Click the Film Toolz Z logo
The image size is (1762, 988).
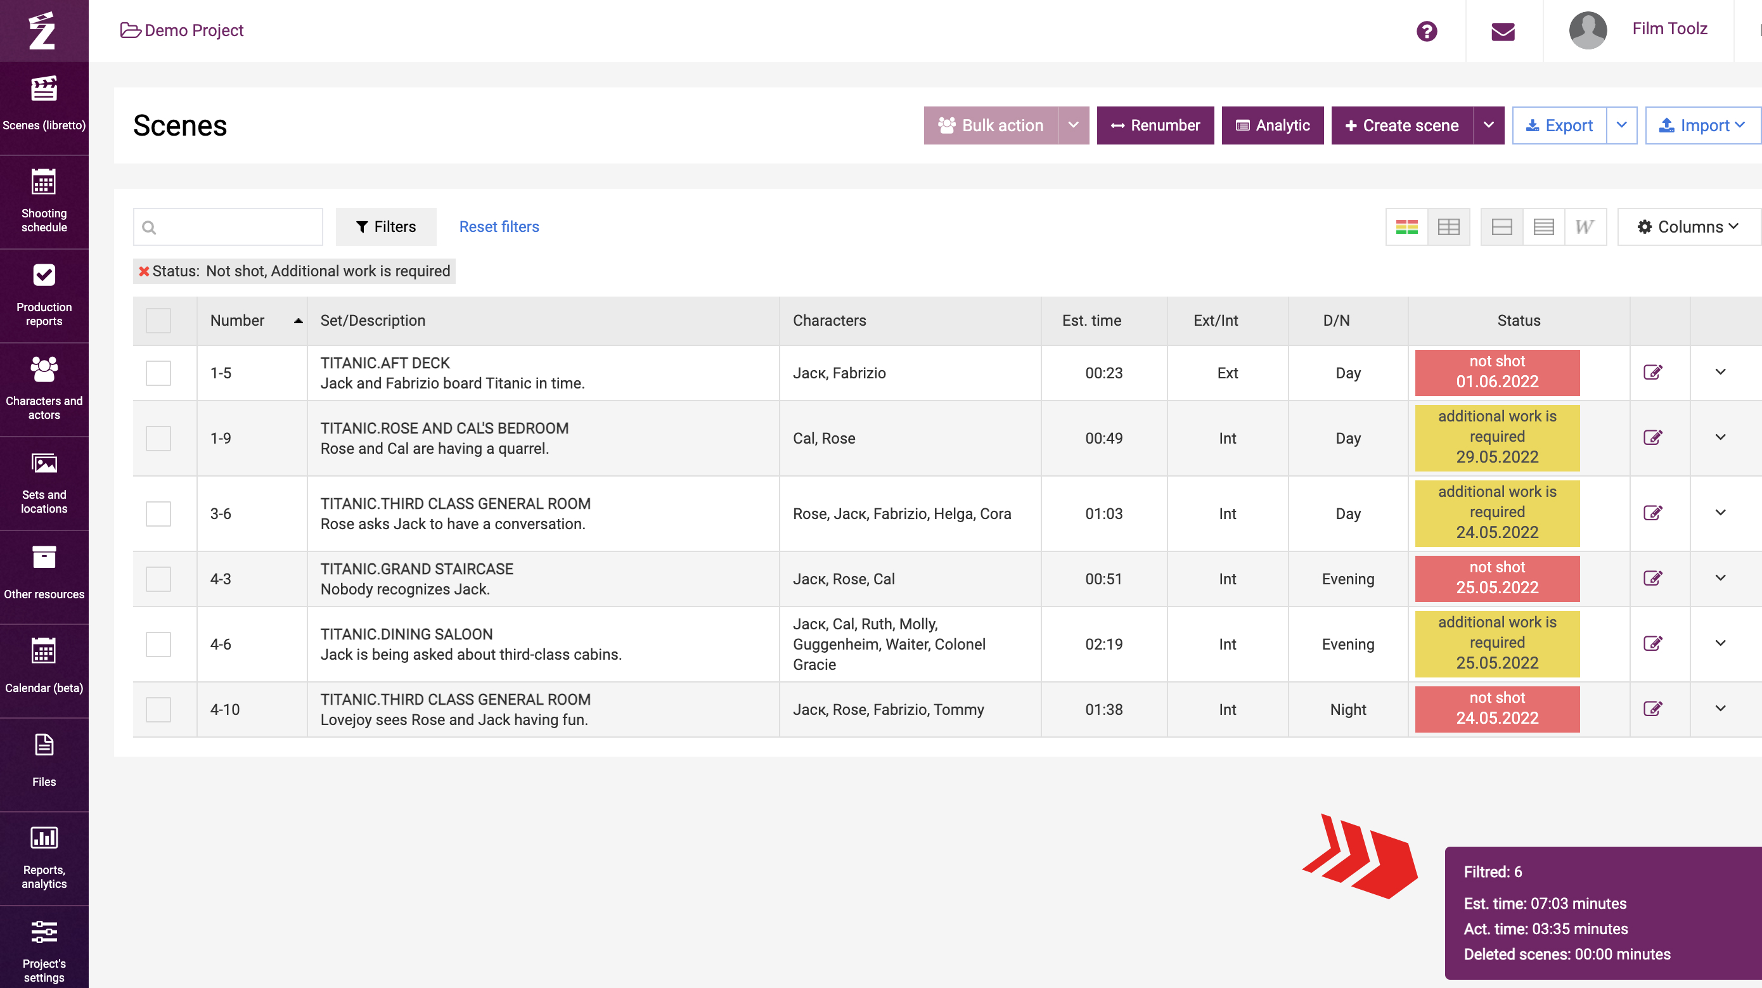pos(42,31)
